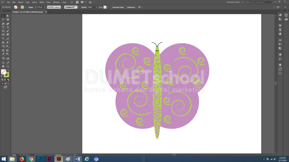
Task: Open the brush definition dropdown
Action: (x=79, y=7)
